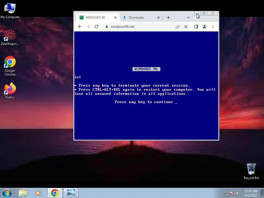
Task: Select the Recycle Bin icon
Action: click(x=251, y=171)
